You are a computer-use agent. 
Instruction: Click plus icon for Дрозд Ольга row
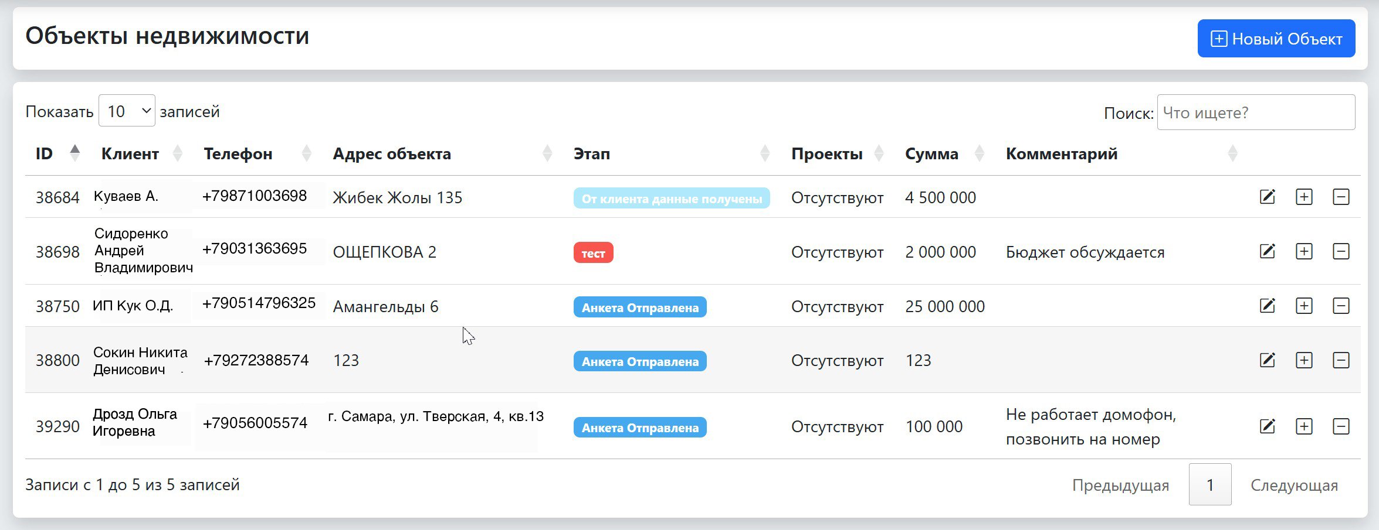pos(1303,426)
